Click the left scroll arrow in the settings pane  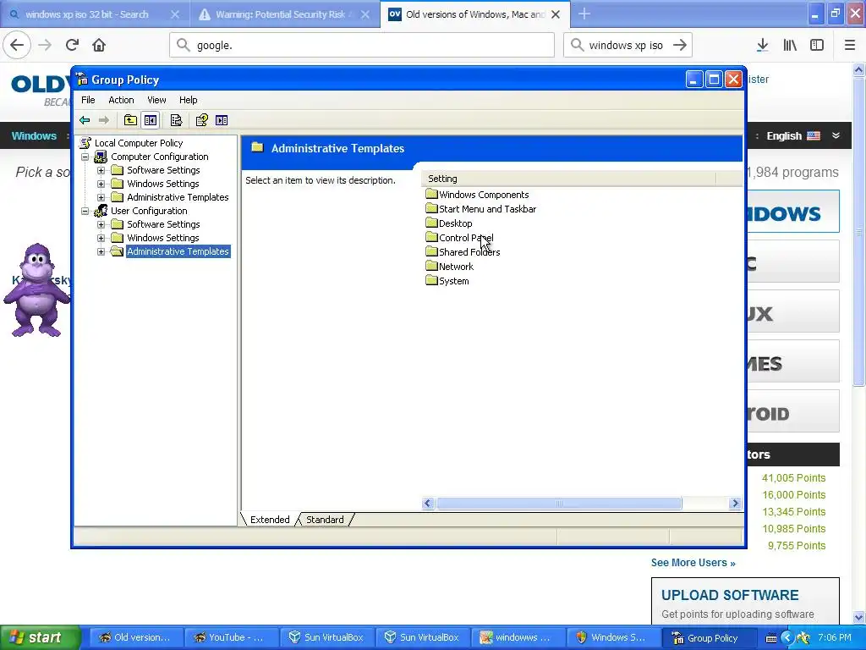(428, 504)
